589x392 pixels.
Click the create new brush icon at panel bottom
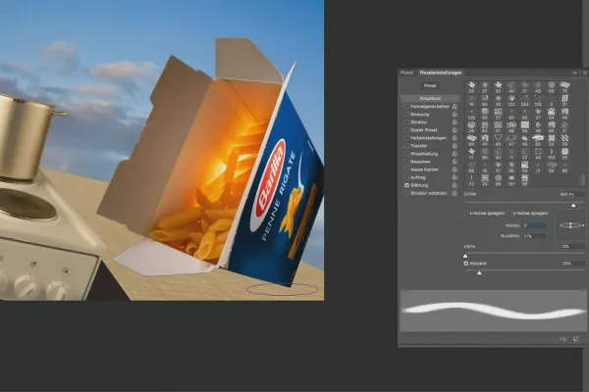(575, 339)
